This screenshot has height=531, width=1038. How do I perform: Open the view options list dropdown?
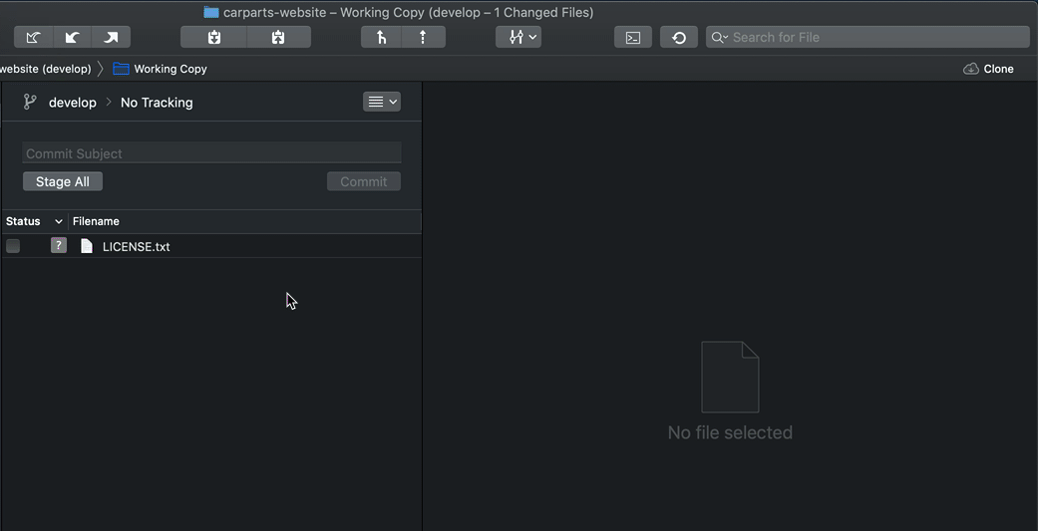pos(382,102)
